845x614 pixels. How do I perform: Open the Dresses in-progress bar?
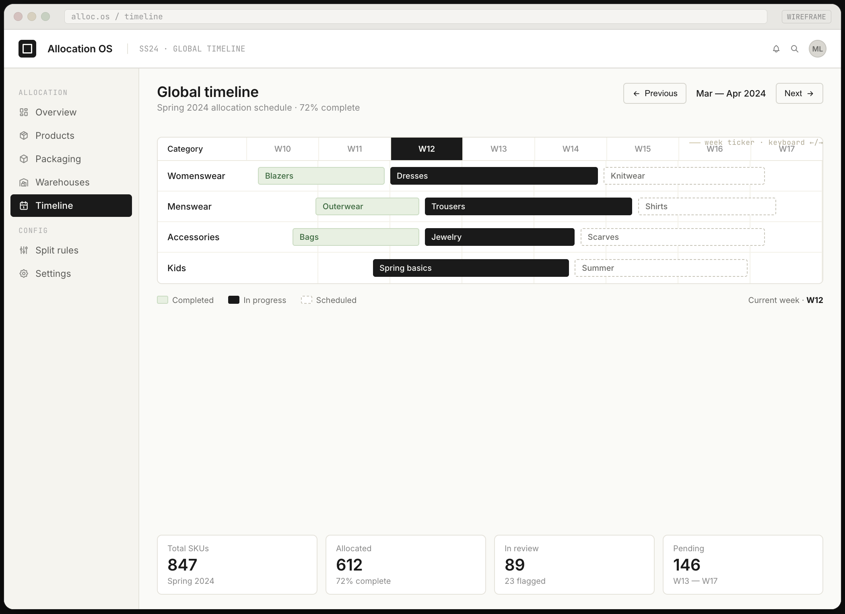[494, 176]
